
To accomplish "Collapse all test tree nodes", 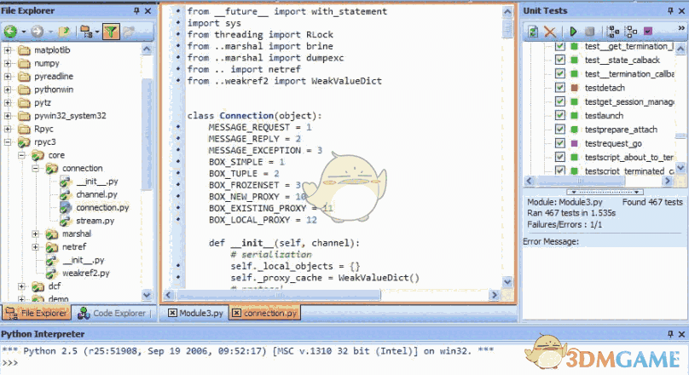I will pyautogui.click(x=631, y=32).
